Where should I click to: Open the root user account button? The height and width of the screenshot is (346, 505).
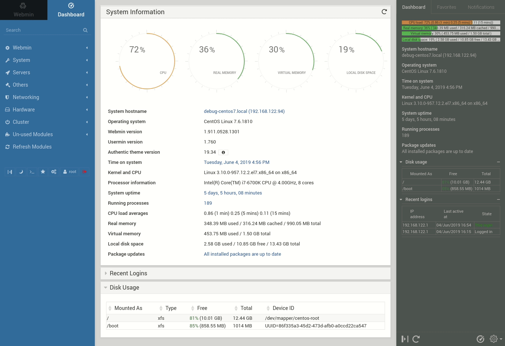pos(70,172)
